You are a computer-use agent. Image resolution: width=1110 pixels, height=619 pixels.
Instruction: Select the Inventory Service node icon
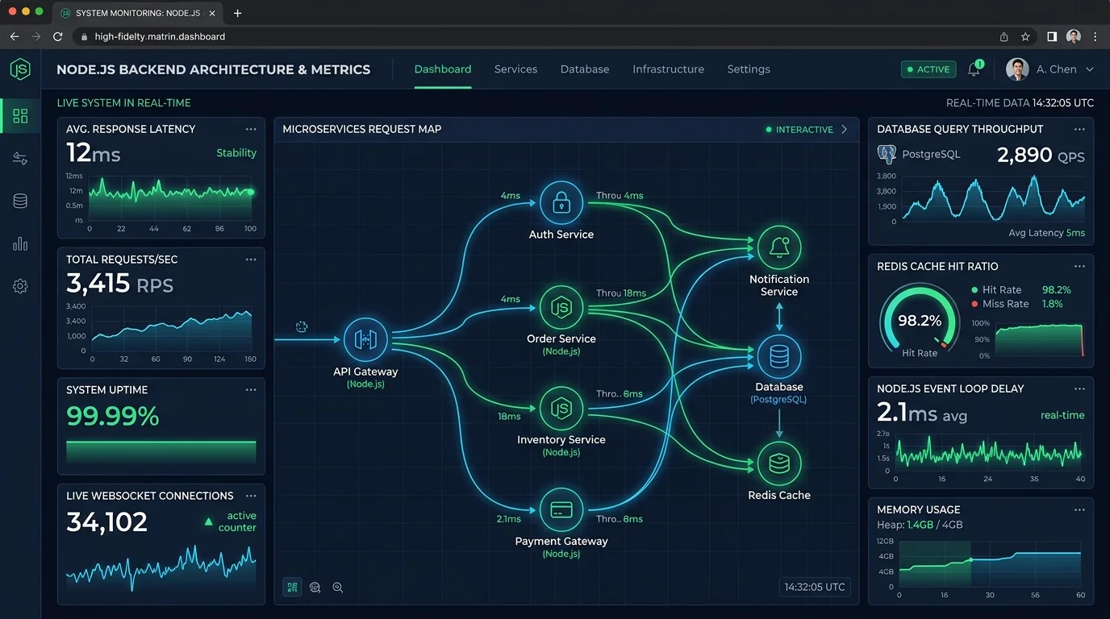coord(561,408)
